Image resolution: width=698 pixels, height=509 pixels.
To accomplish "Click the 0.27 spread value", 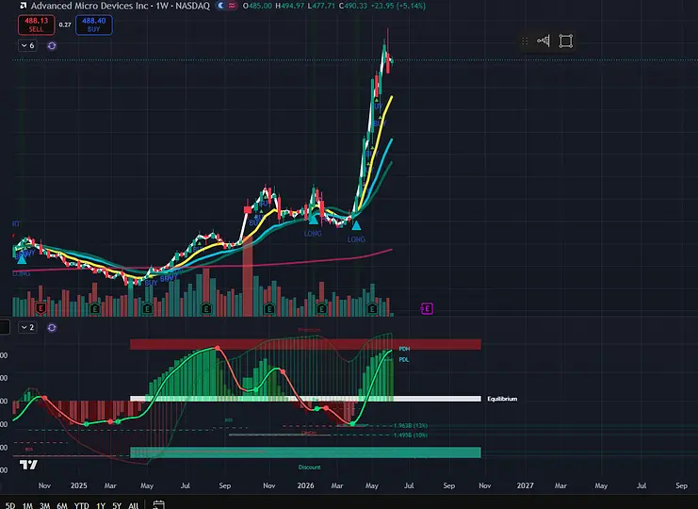I will click(65, 25).
